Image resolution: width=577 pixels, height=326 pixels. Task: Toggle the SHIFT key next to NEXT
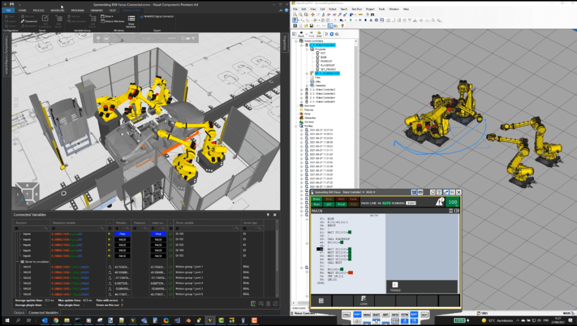[x=414, y=315]
